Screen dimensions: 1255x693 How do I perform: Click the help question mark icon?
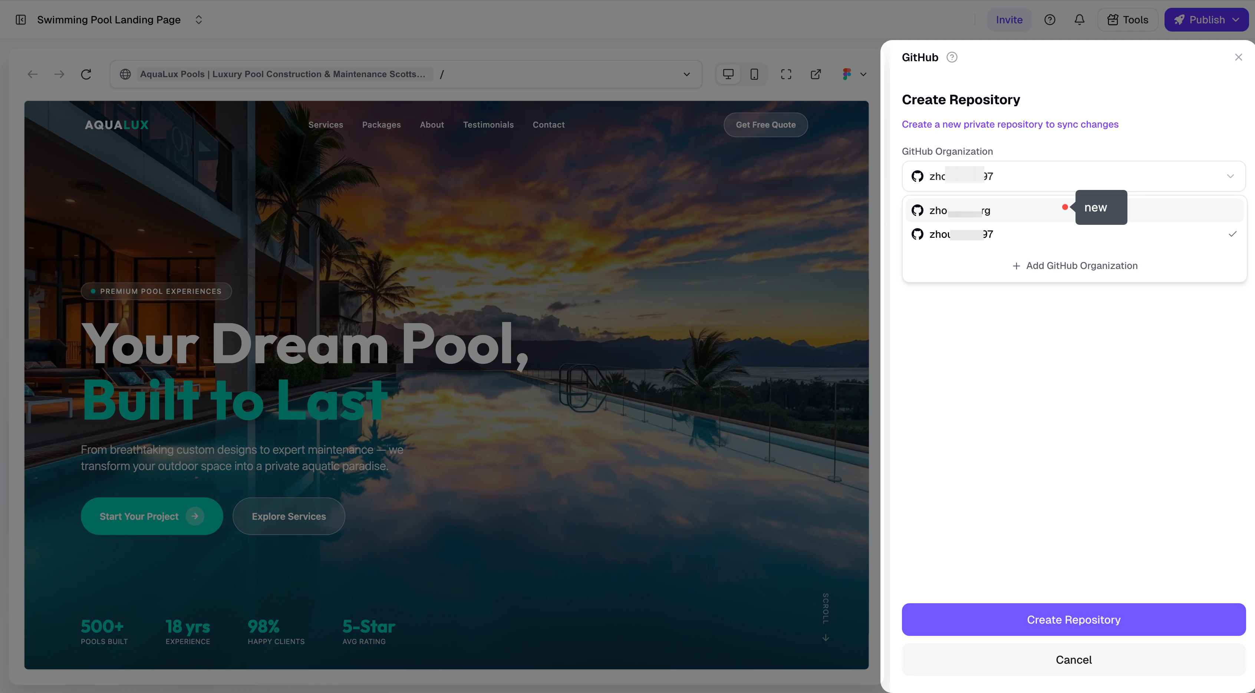coord(1050,20)
